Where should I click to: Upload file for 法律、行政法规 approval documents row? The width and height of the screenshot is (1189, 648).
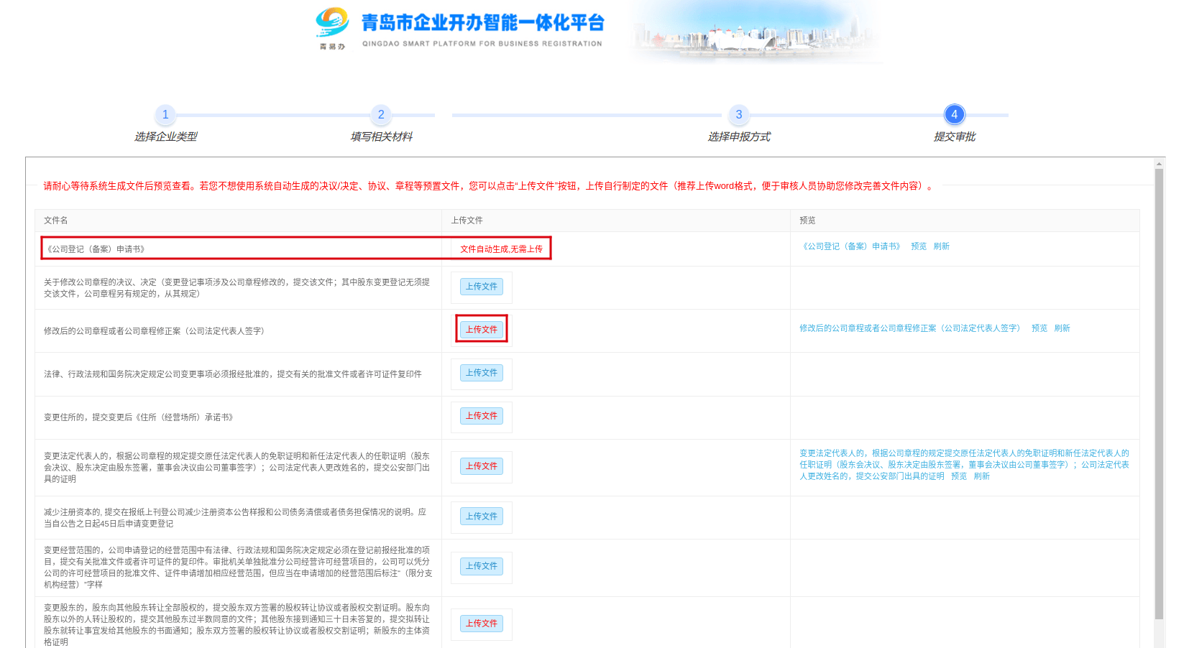tap(481, 373)
